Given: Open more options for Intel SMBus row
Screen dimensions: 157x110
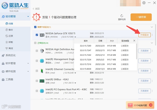Looking at the screenshot, I should tap(152, 81).
